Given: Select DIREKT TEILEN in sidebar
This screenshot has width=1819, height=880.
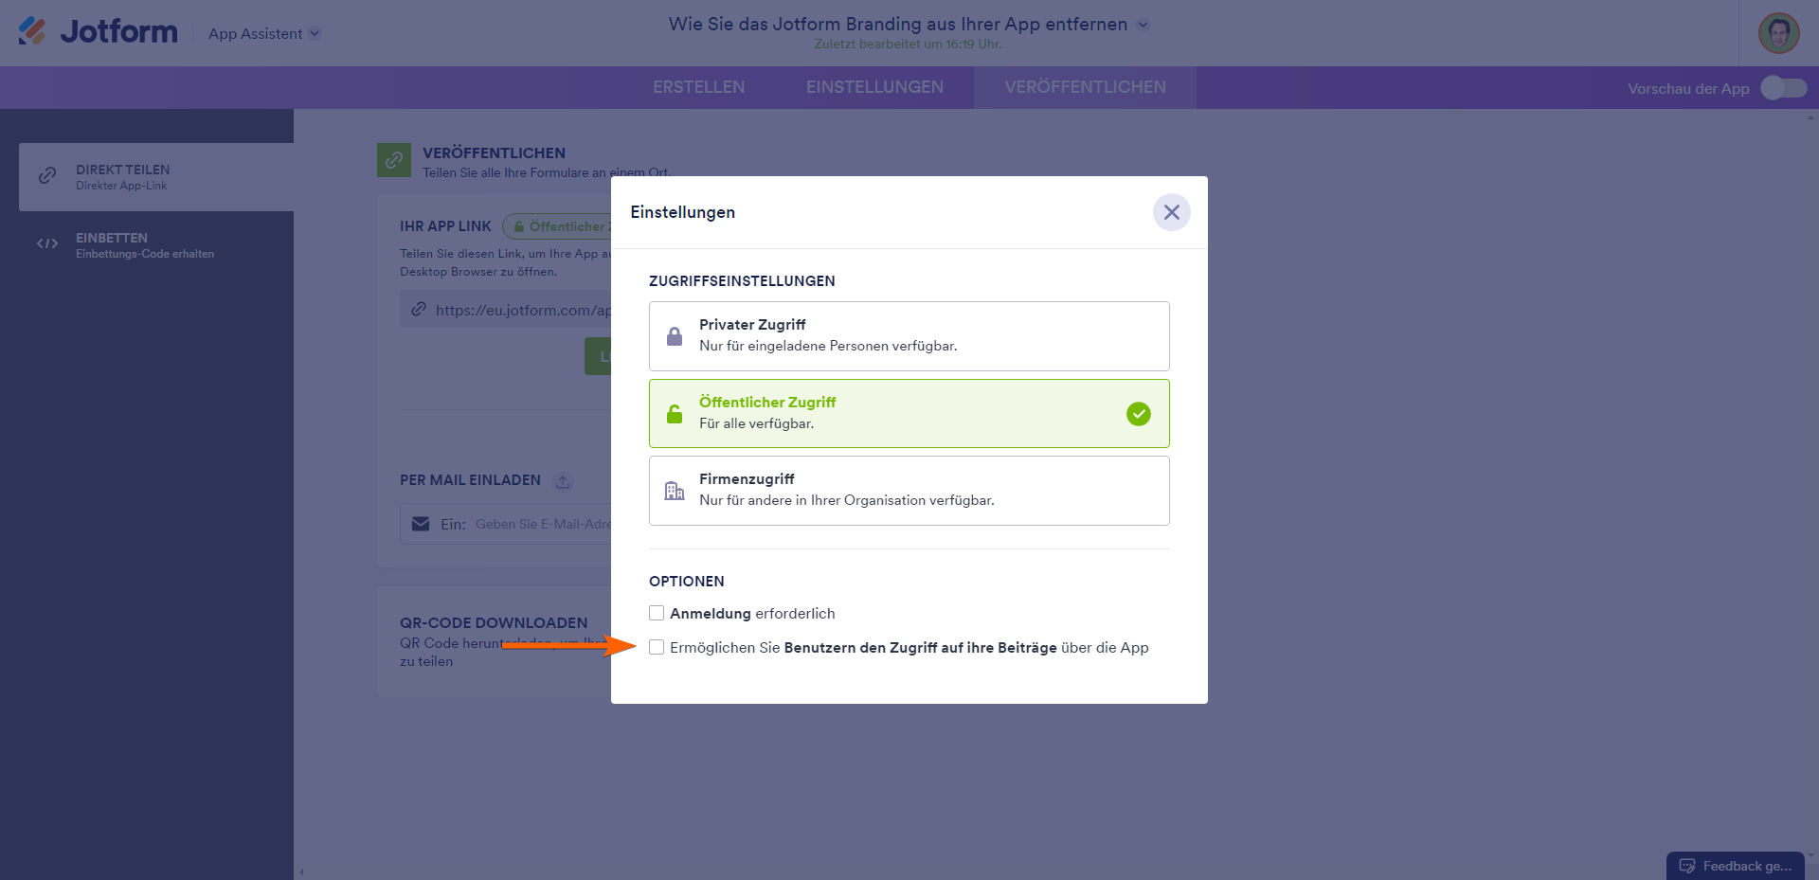Looking at the screenshot, I should pyautogui.click(x=156, y=177).
